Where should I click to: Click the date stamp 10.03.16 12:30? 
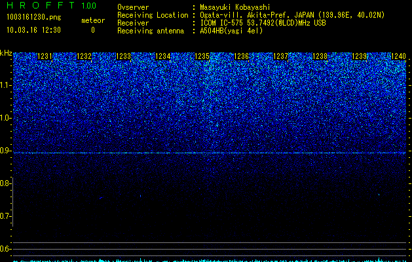33,30
